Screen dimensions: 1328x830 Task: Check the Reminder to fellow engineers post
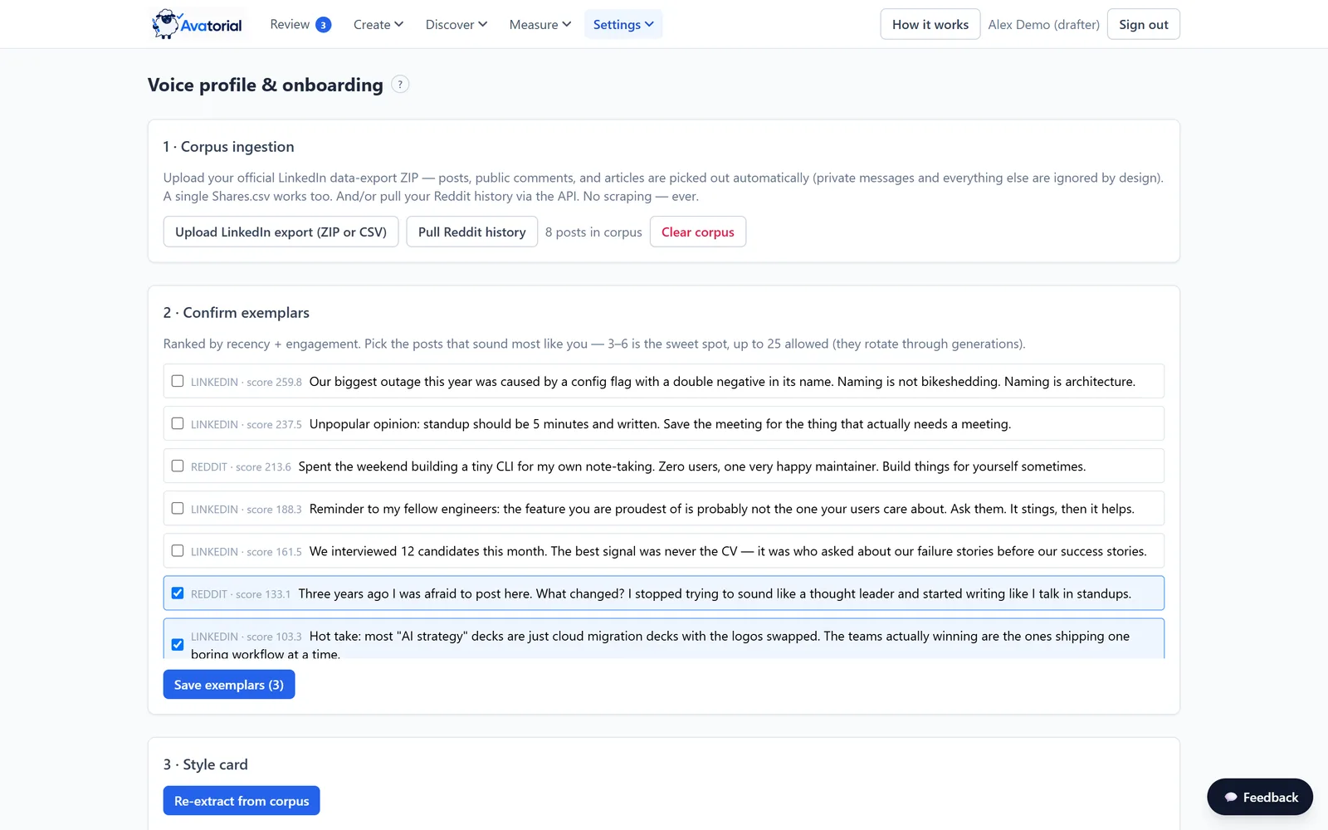(x=178, y=508)
